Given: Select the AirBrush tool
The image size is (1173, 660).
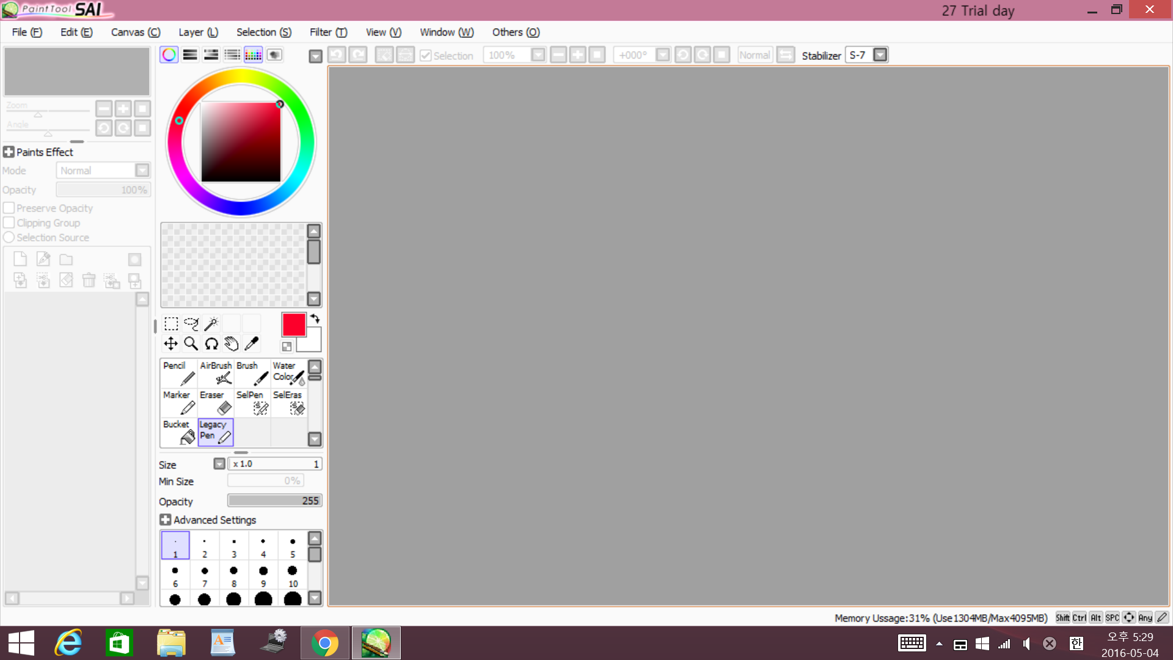Looking at the screenshot, I should click(x=216, y=373).
